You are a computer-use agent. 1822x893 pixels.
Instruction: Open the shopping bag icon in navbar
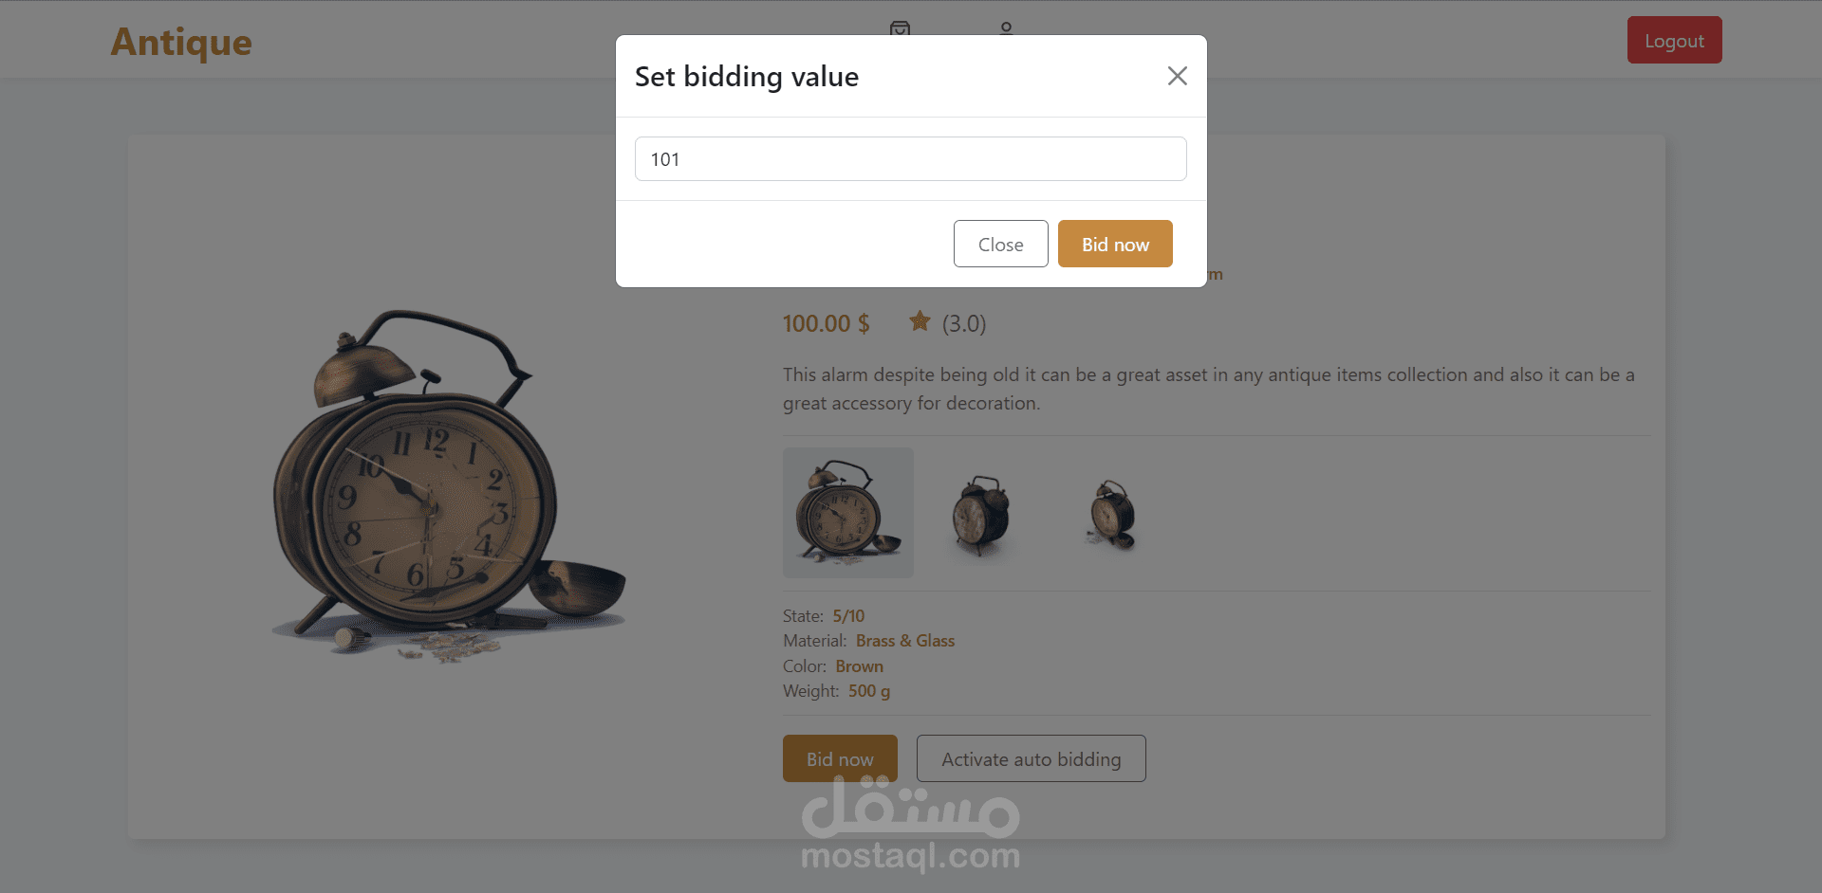coord(900,28)
